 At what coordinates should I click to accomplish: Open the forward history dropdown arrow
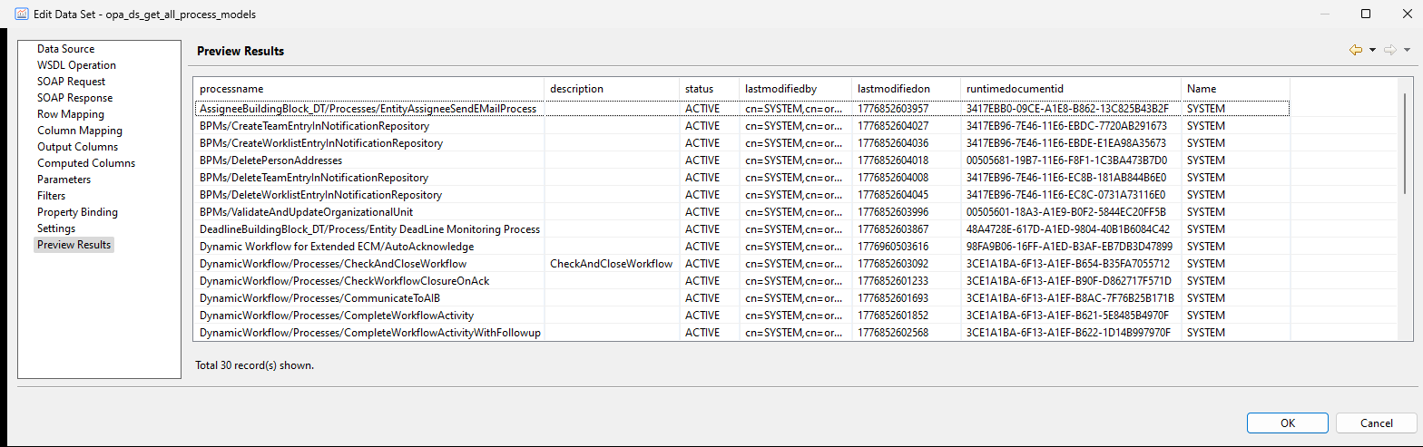point(1407,50)
